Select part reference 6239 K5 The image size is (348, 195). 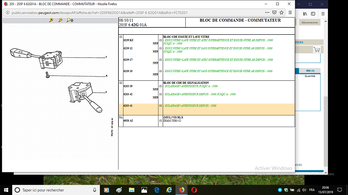[x=128, y=40]
